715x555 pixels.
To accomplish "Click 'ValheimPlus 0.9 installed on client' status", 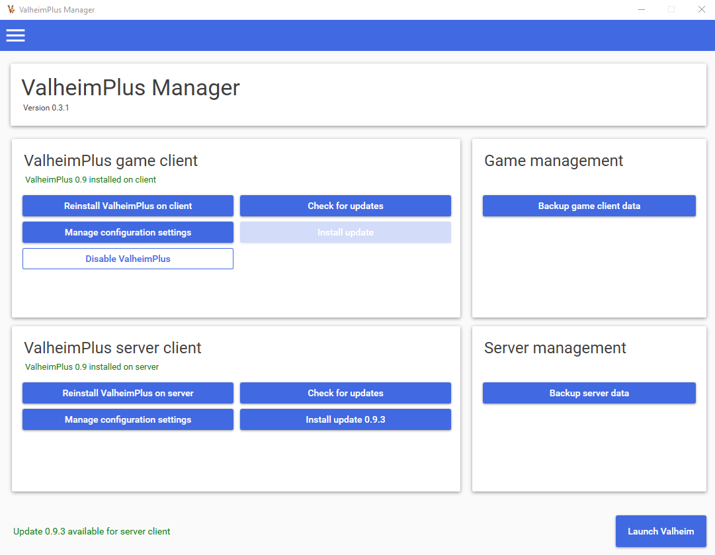I will point(91,180).
